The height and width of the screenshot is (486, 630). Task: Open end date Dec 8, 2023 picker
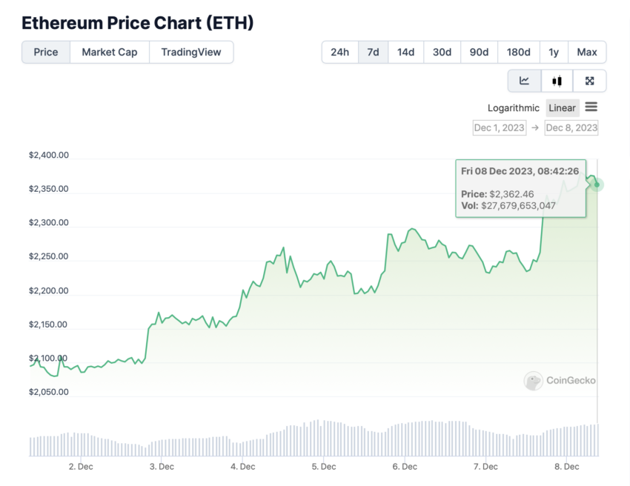[x=571, y=127]
